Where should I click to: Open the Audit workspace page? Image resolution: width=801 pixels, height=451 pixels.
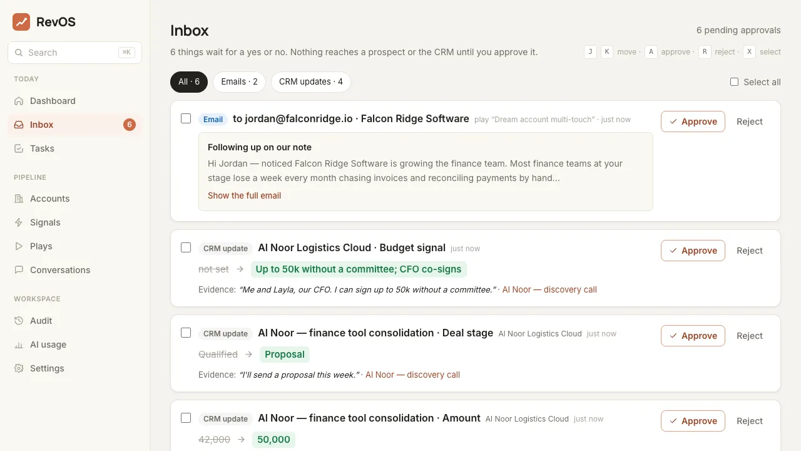point(75,321)
